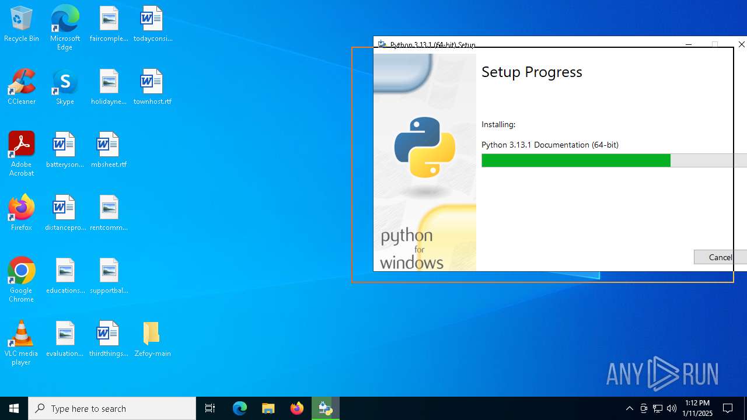Select the evaluation... image file
747x420 pixels.
click(x=65, y=339)
